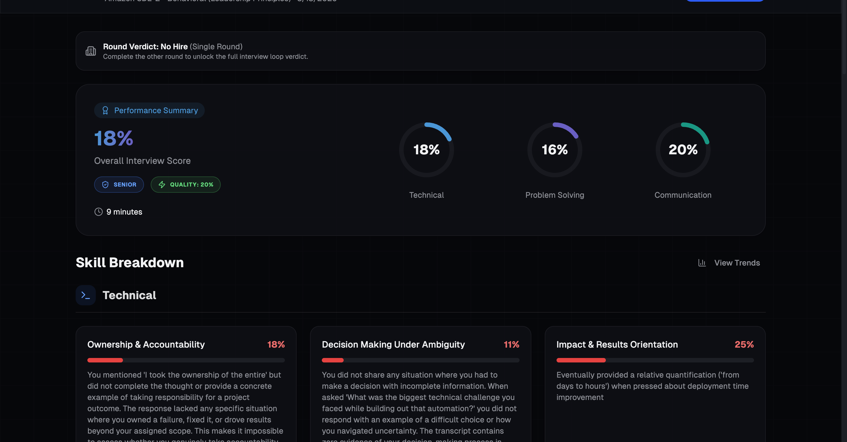Click the shield icon in SENIOR badge
The image size is (847, 442).
(x=105, y=185)
